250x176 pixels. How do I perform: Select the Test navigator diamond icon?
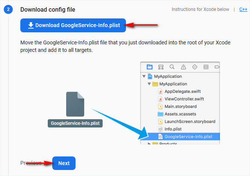click(x=194, y=67)
